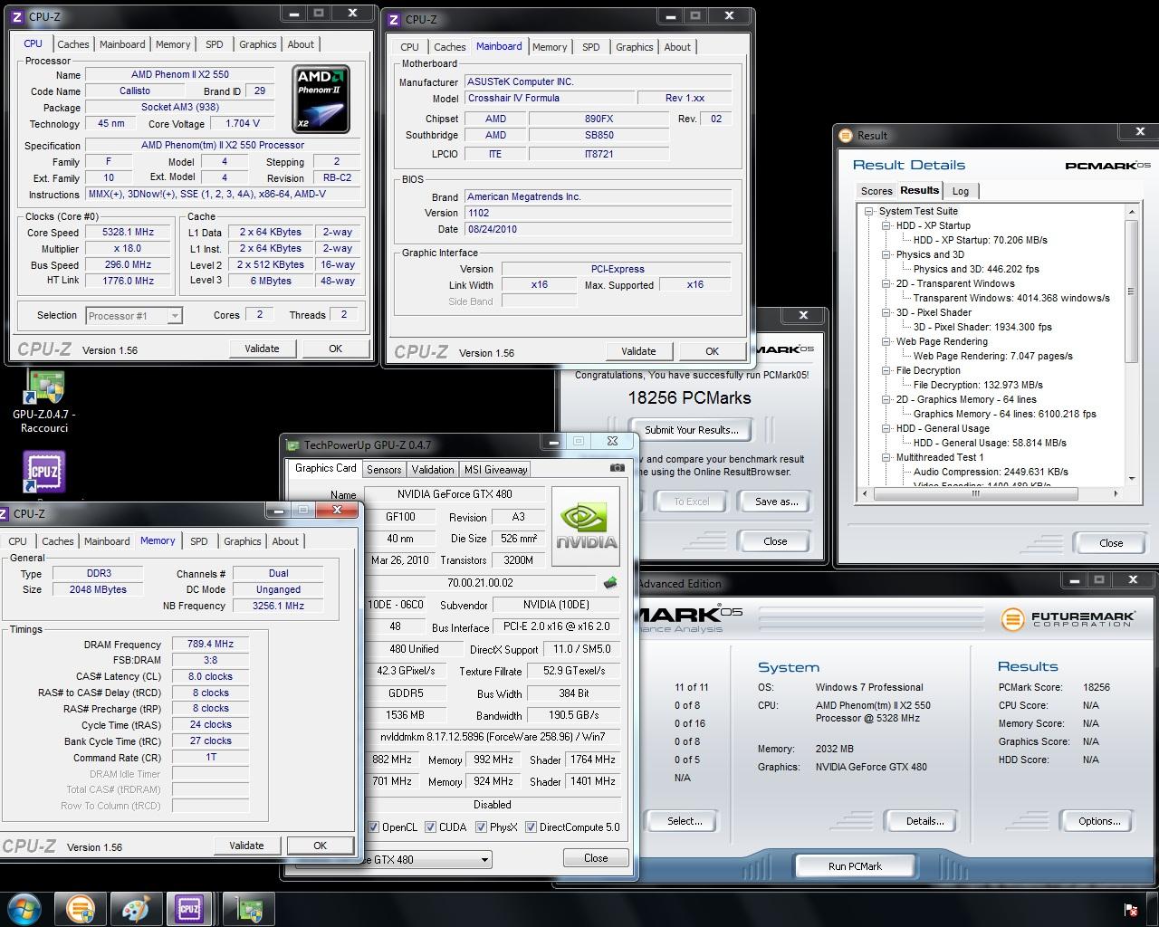Click the AMD Phenom II logo
Viewport: 1159px width, 927px height.
[x=321, y=99]
